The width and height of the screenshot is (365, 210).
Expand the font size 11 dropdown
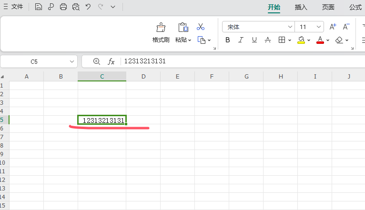click(319, 27)
